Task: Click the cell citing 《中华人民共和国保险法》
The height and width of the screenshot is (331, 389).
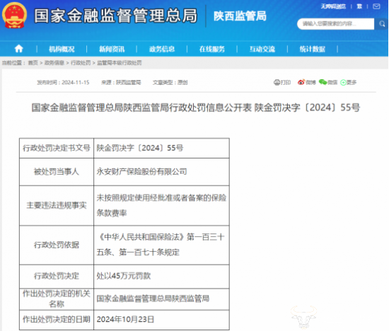Action: point(161,245)
